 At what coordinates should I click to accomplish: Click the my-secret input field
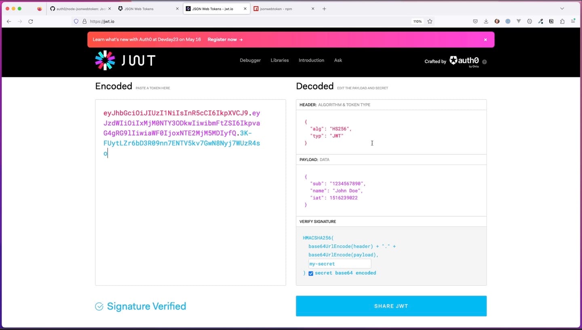339,264
